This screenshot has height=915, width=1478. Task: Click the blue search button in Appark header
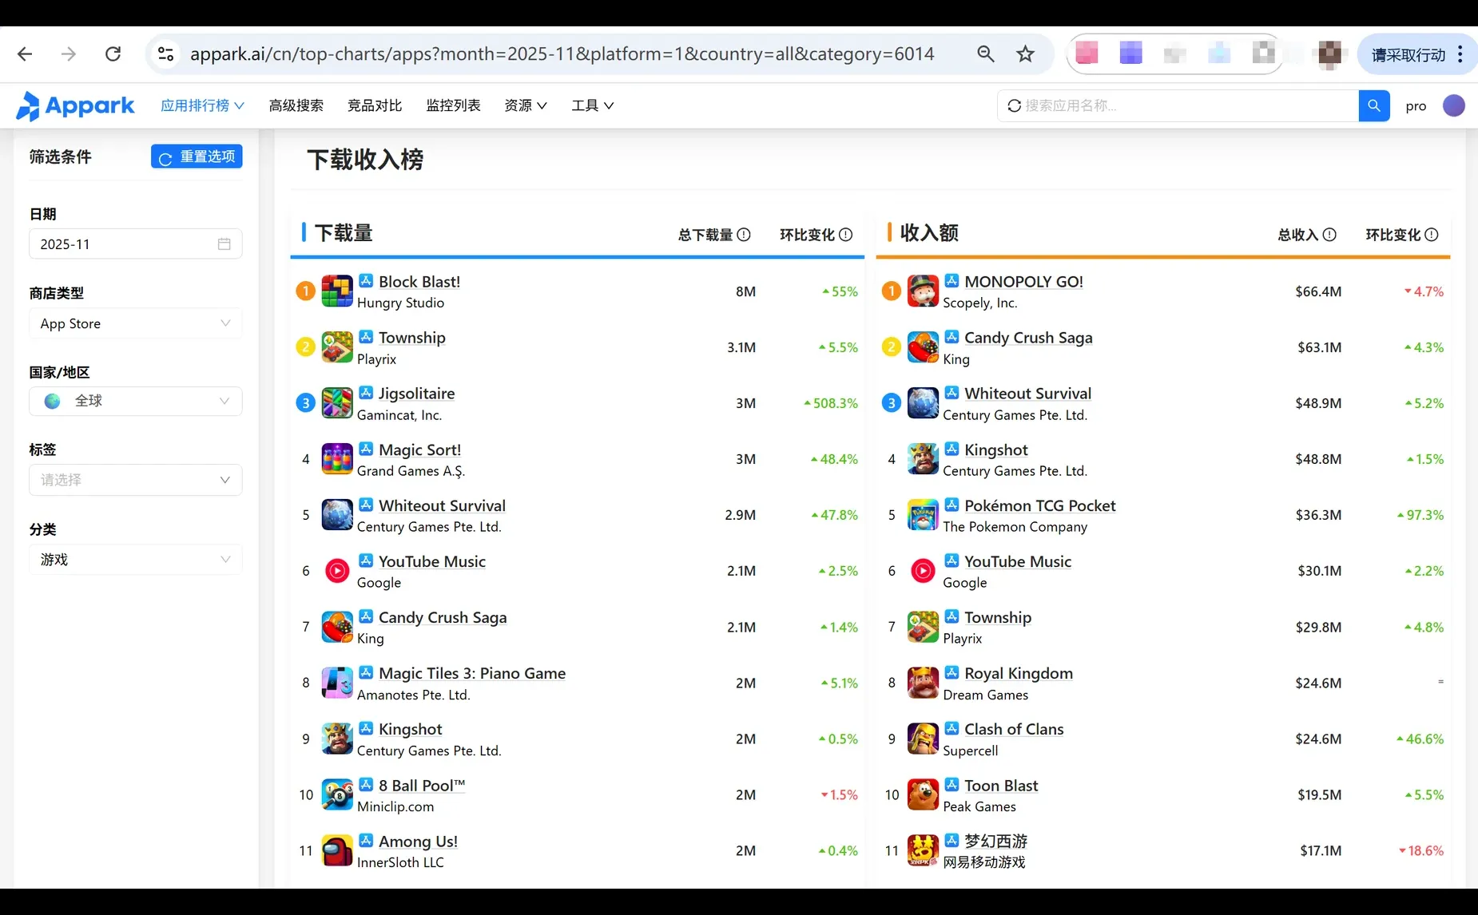[1374, 105]
